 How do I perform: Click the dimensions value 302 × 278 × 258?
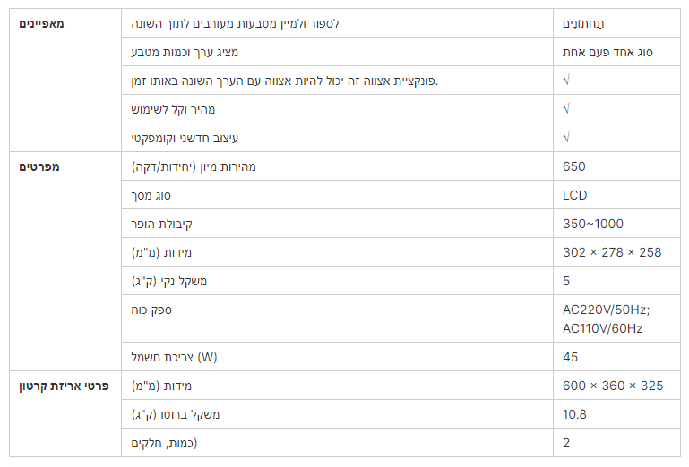click(612, 252)
